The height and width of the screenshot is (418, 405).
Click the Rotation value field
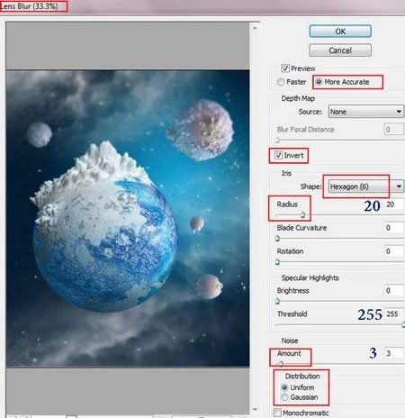394,251
